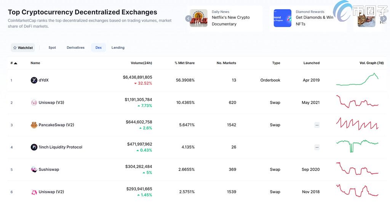Click the May 2021 launch date

click(311, 103)
